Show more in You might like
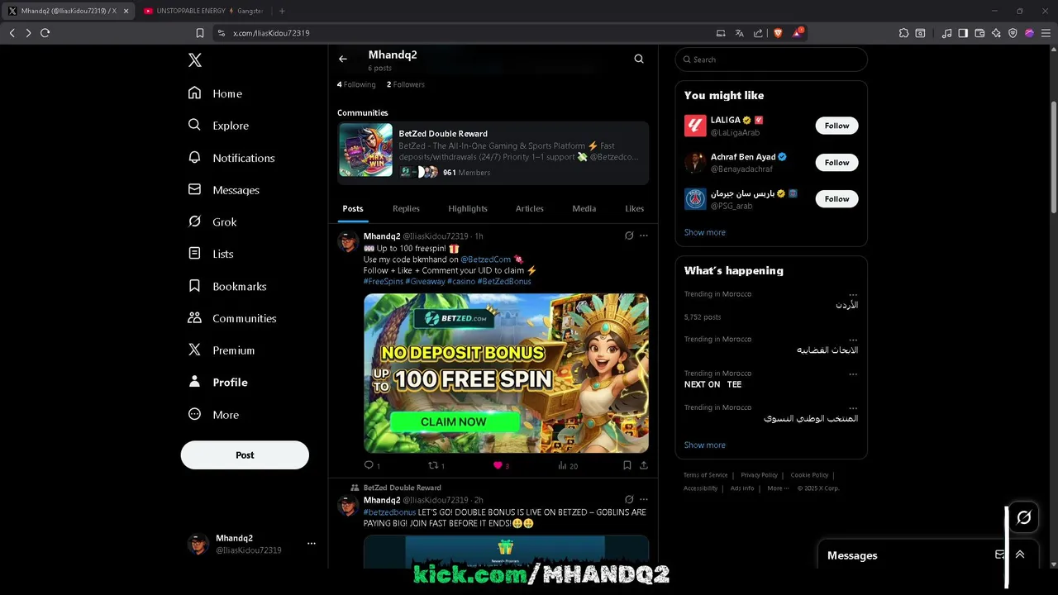Image resolution: width=1058 pixels, height=595 pixels. click(705, 233)
